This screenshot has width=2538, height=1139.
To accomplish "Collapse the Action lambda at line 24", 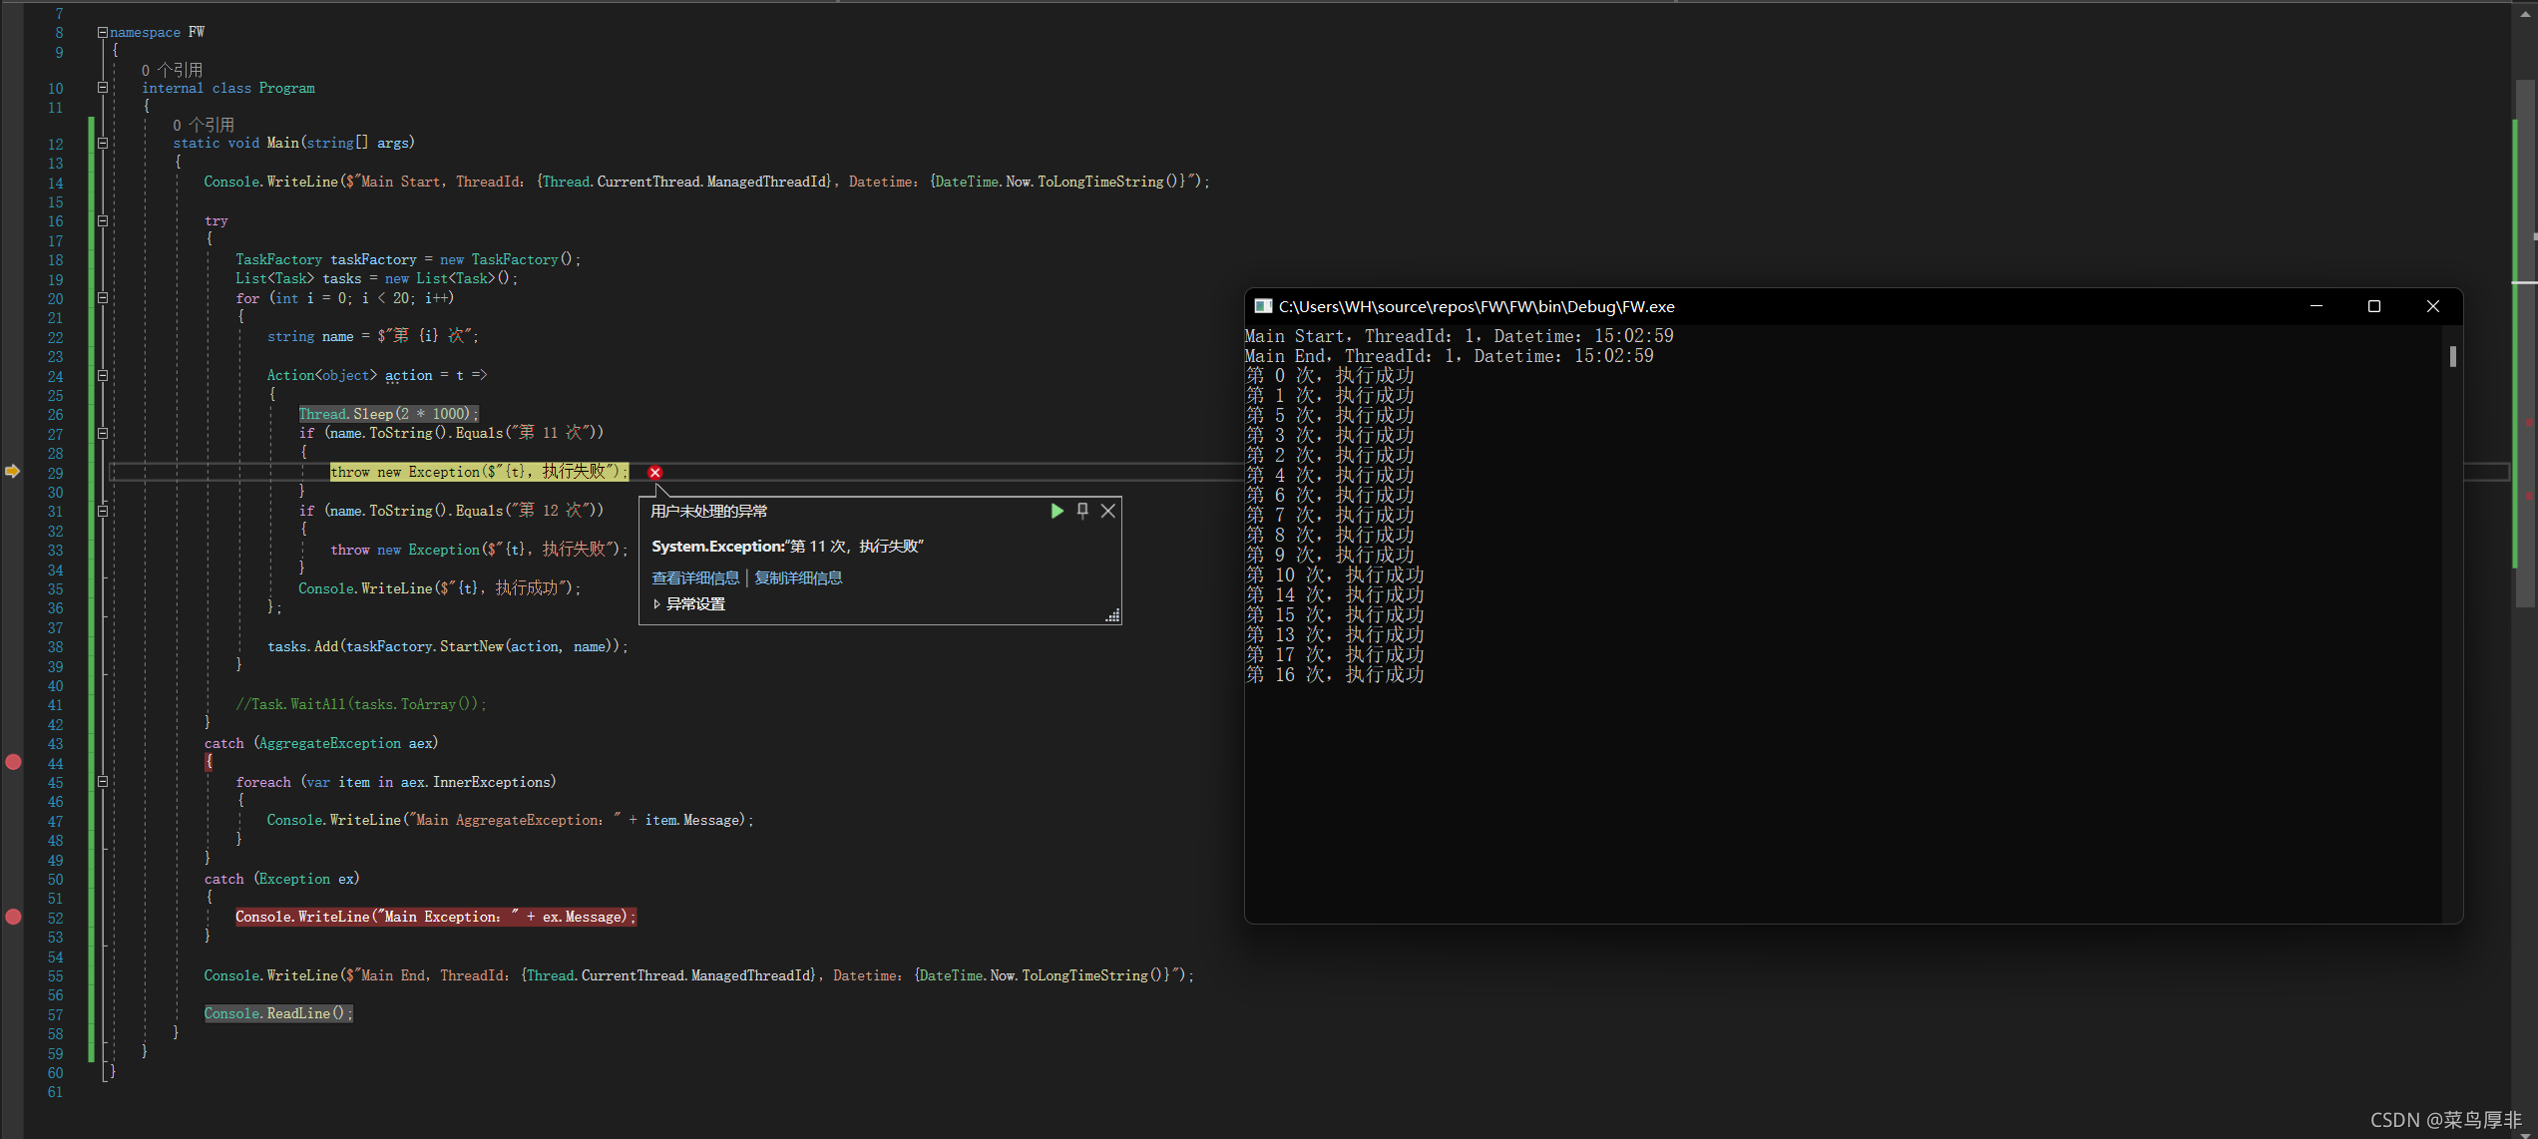I will coord(102,375).
